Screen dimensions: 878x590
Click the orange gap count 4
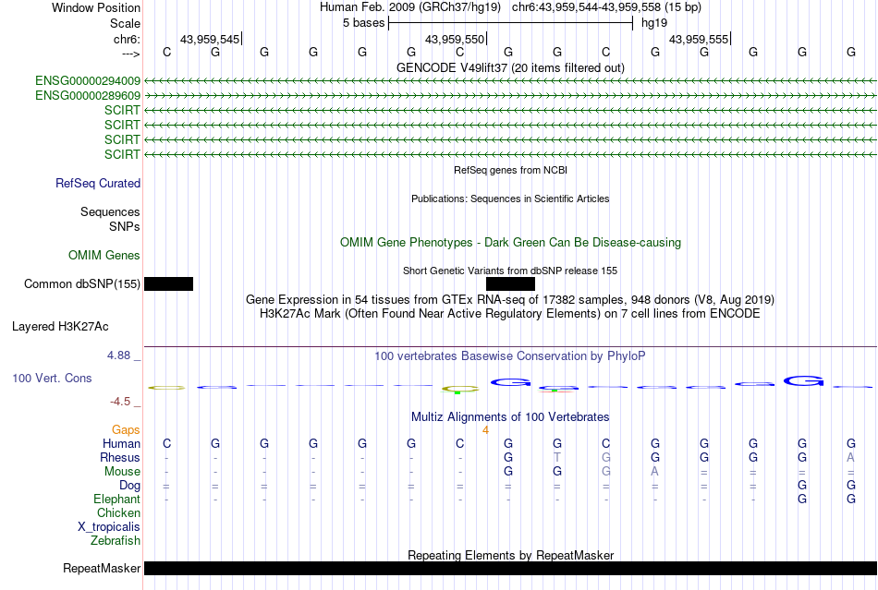pos(485,430)
